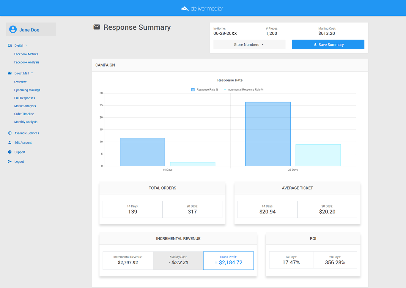
Task: Click the Direct Mail envelope icon
Action: coord(10,73)
